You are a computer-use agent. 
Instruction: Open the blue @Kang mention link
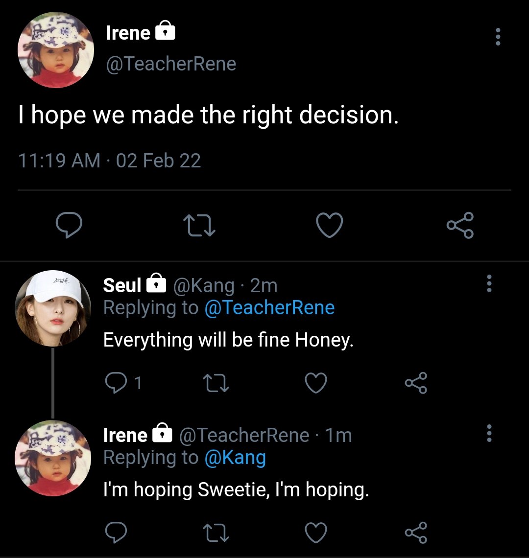[x=234, y=458]
